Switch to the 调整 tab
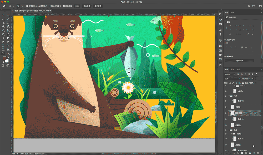The image size is (263, 155). tap(232, 13)
